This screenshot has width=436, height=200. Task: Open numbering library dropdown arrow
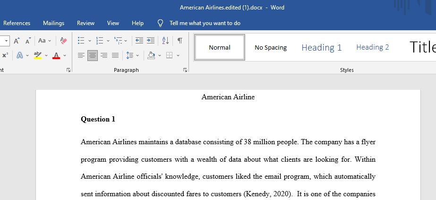point(108,41)
